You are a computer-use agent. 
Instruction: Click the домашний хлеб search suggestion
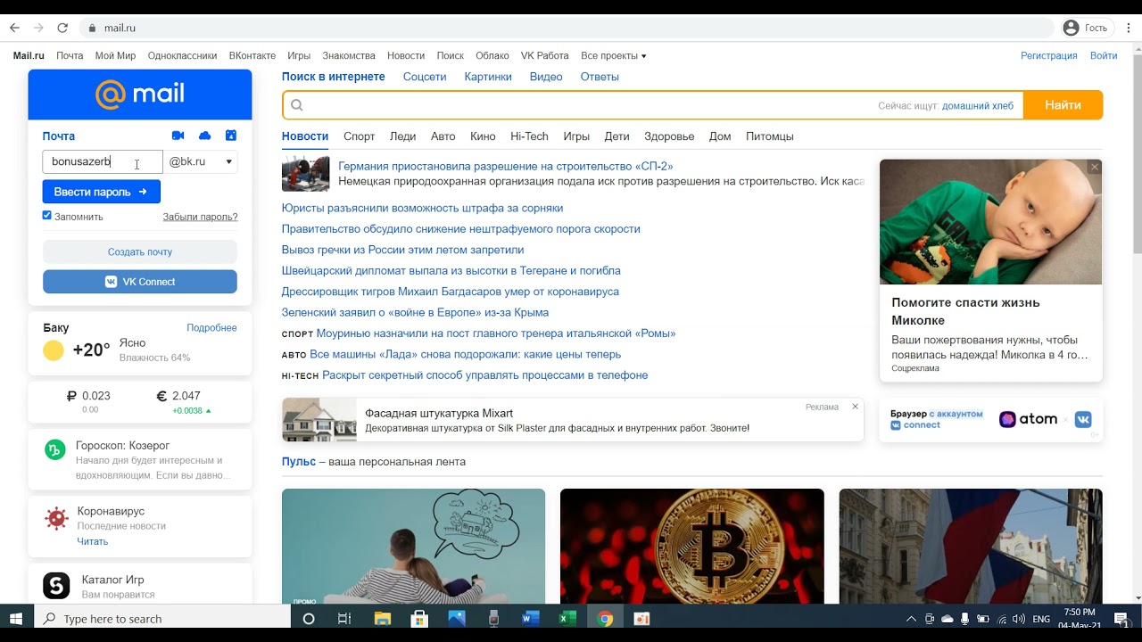pos(978,105)
